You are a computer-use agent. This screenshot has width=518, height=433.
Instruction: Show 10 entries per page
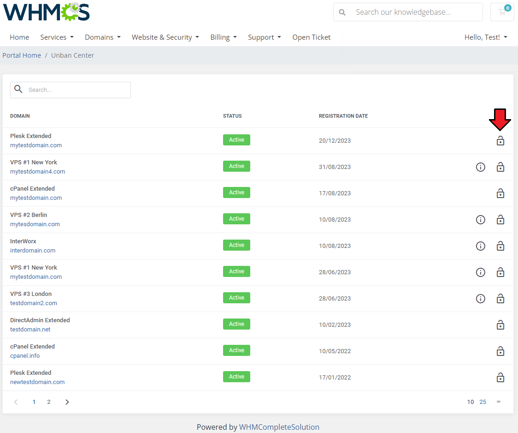[471, 402]
